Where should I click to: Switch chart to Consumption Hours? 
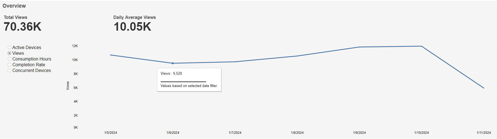pos(10,59)
